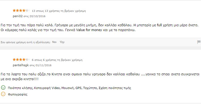This screenshot has width=201, height=104.
Task: Click the green smiley face pros icon
Action: click(3, 88)
